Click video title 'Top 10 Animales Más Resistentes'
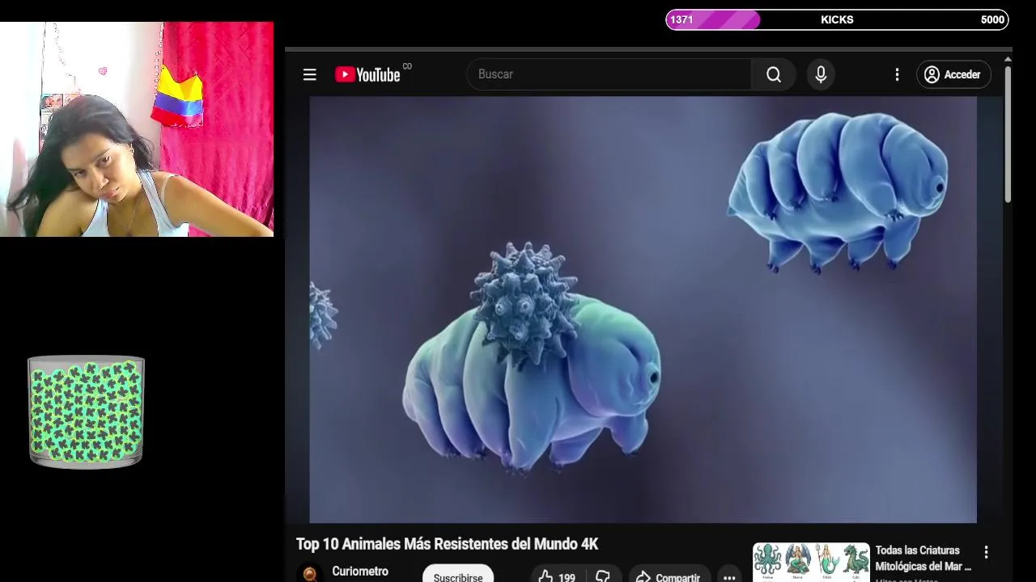 447,544
